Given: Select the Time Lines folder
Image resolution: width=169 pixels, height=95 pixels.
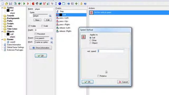Looking at the screenshot, I should pyautogui.click(x=12, y=29).
